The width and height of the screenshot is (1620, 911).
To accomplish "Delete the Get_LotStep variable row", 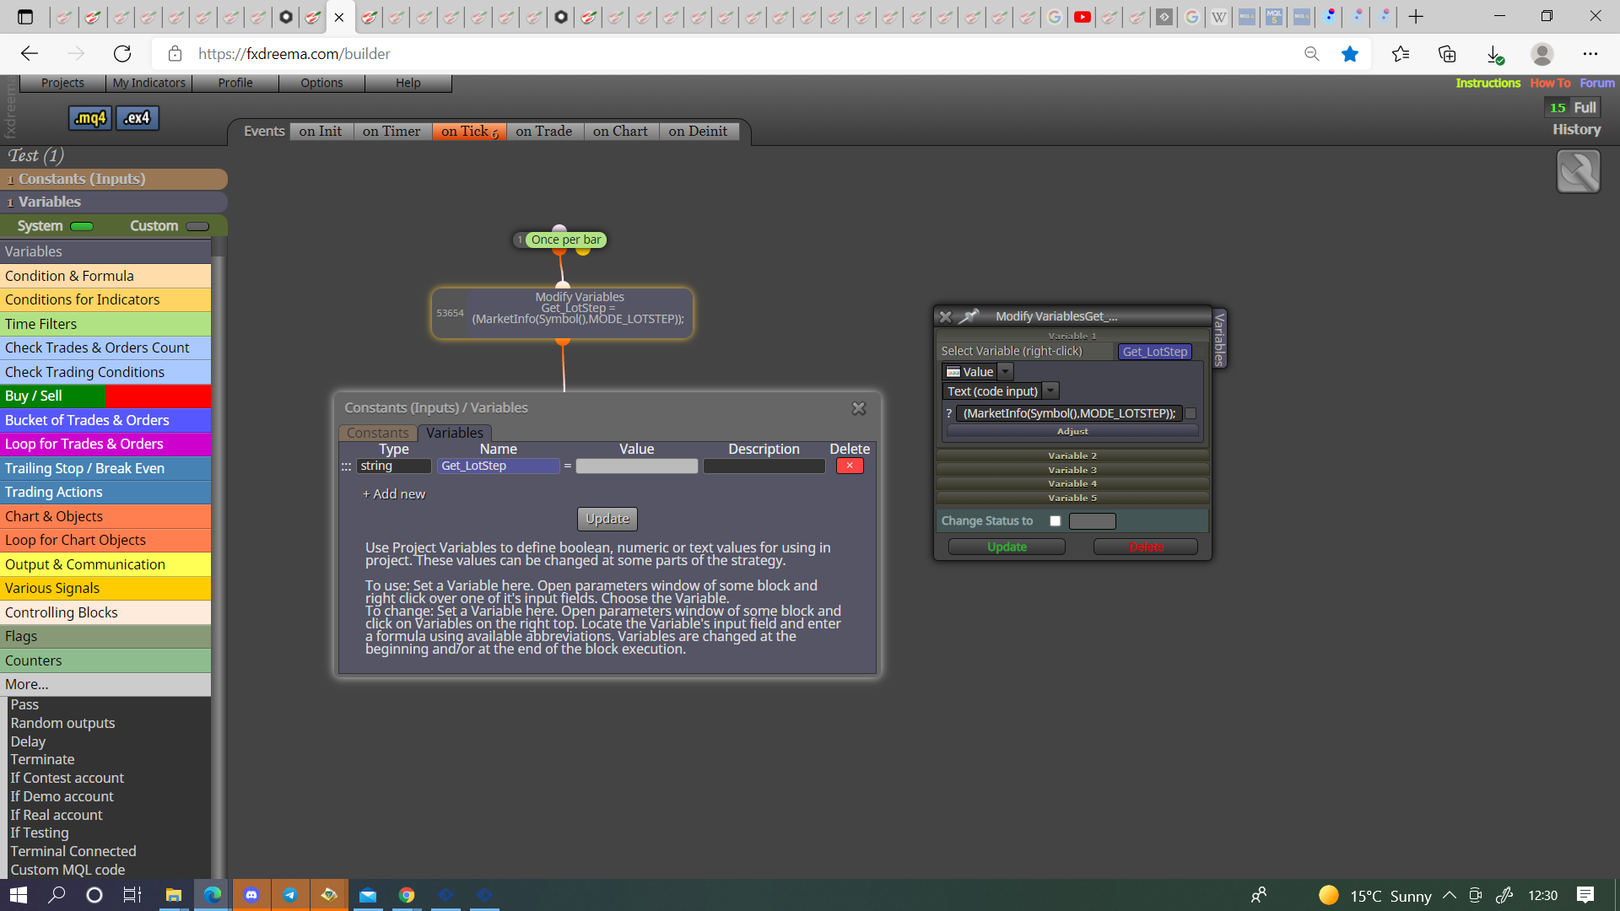I will point(850,466).
